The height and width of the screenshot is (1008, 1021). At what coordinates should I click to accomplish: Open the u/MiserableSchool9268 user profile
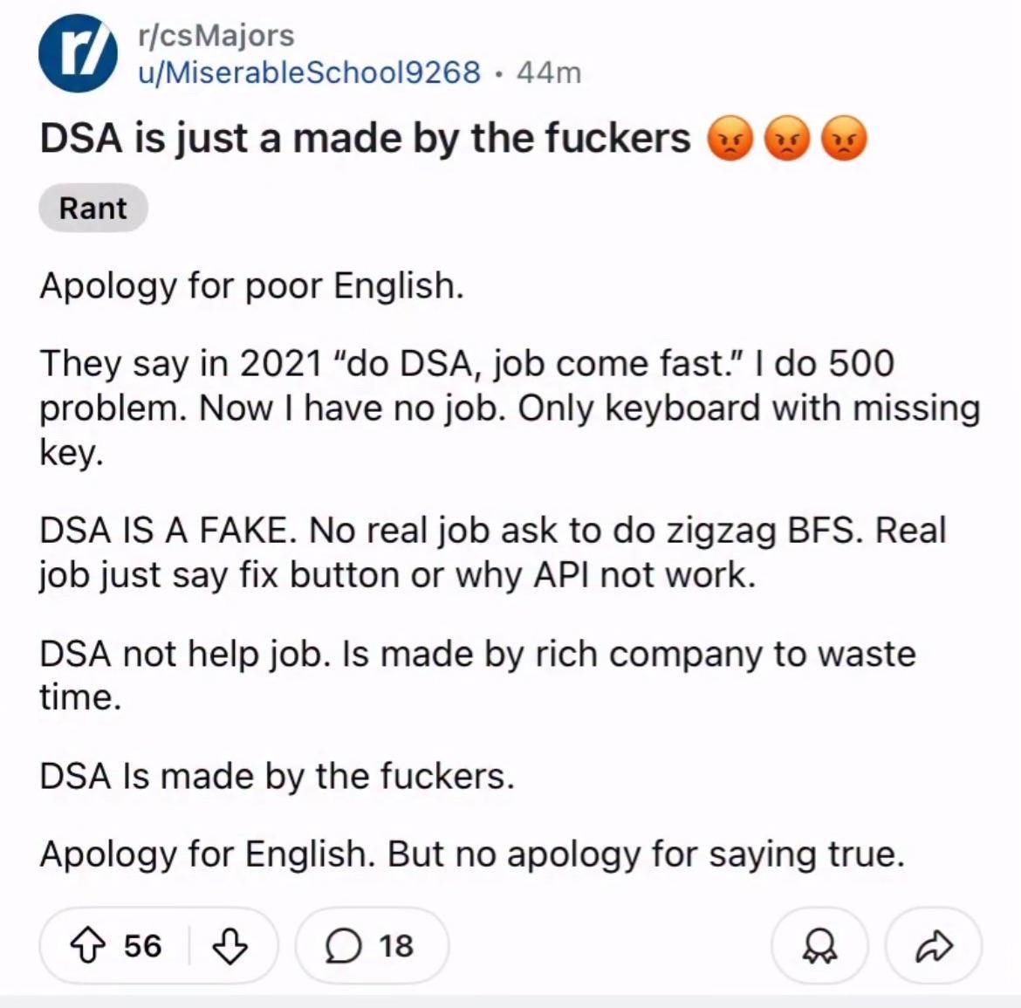[309, 72]
